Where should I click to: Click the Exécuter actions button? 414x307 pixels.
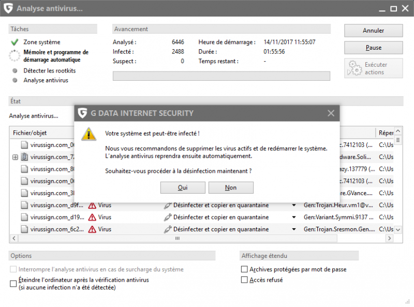[373, 68]
